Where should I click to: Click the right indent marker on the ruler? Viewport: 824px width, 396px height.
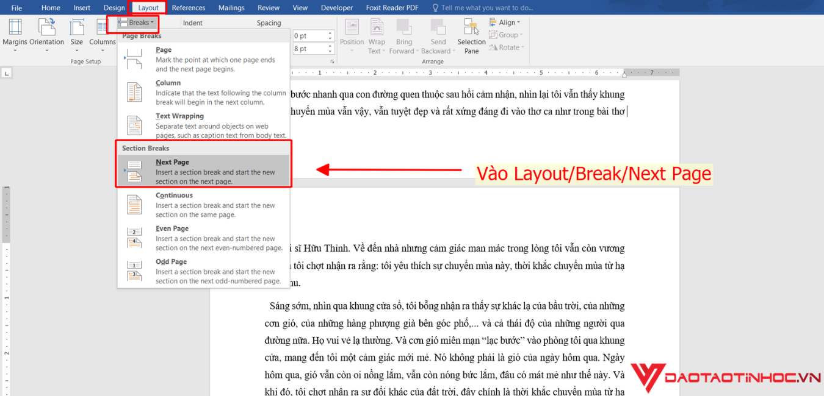[x=624, y=74]
